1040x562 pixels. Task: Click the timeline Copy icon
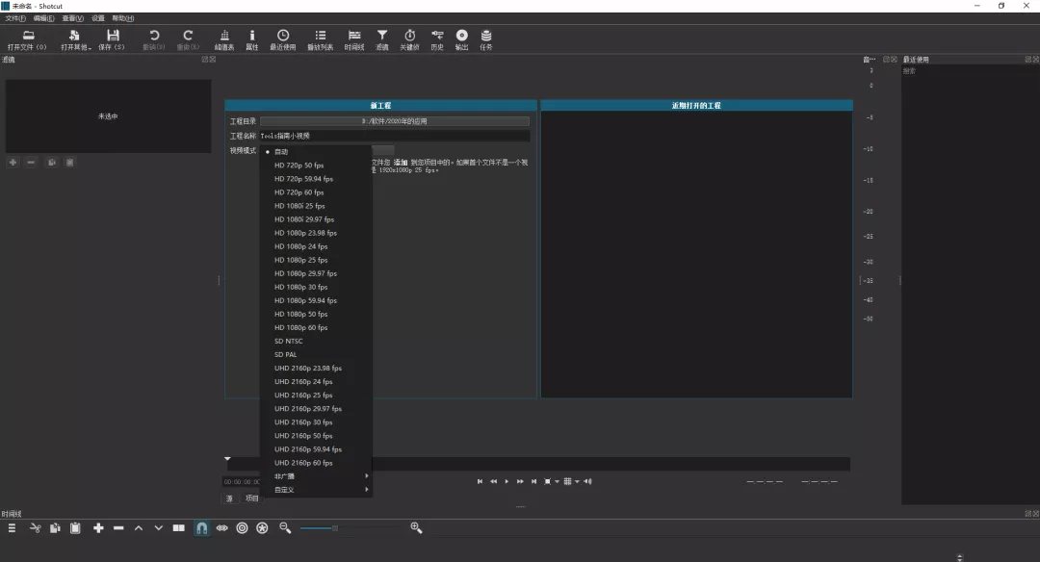[55, 528]
